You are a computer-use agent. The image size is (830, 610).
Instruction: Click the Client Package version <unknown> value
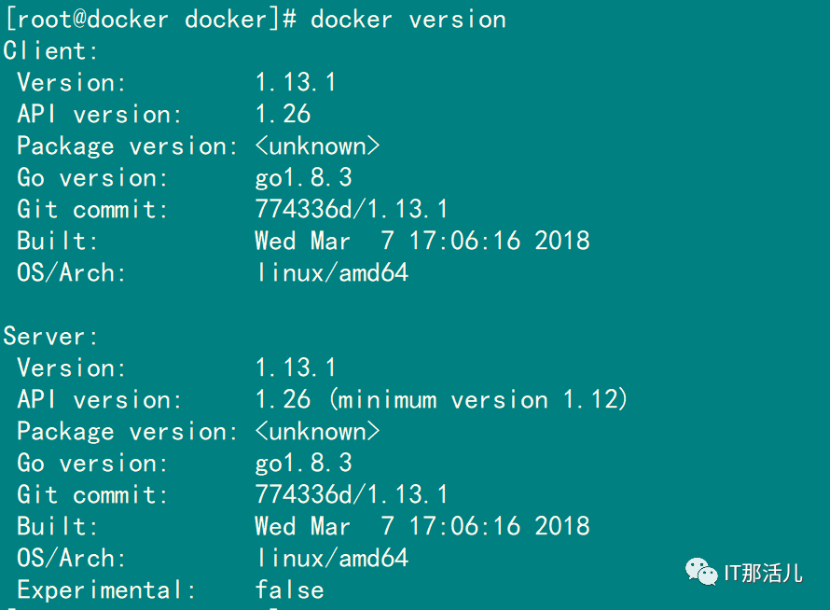tap(317, 146)
